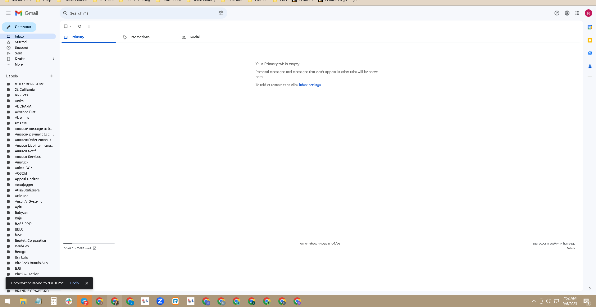This screenshot has width=596, height=307.
Task: Open Google Keep side panel icon
Action: coord(590,40)
